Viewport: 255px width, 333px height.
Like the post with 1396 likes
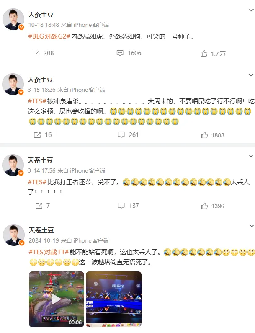(x=204, y=206)
